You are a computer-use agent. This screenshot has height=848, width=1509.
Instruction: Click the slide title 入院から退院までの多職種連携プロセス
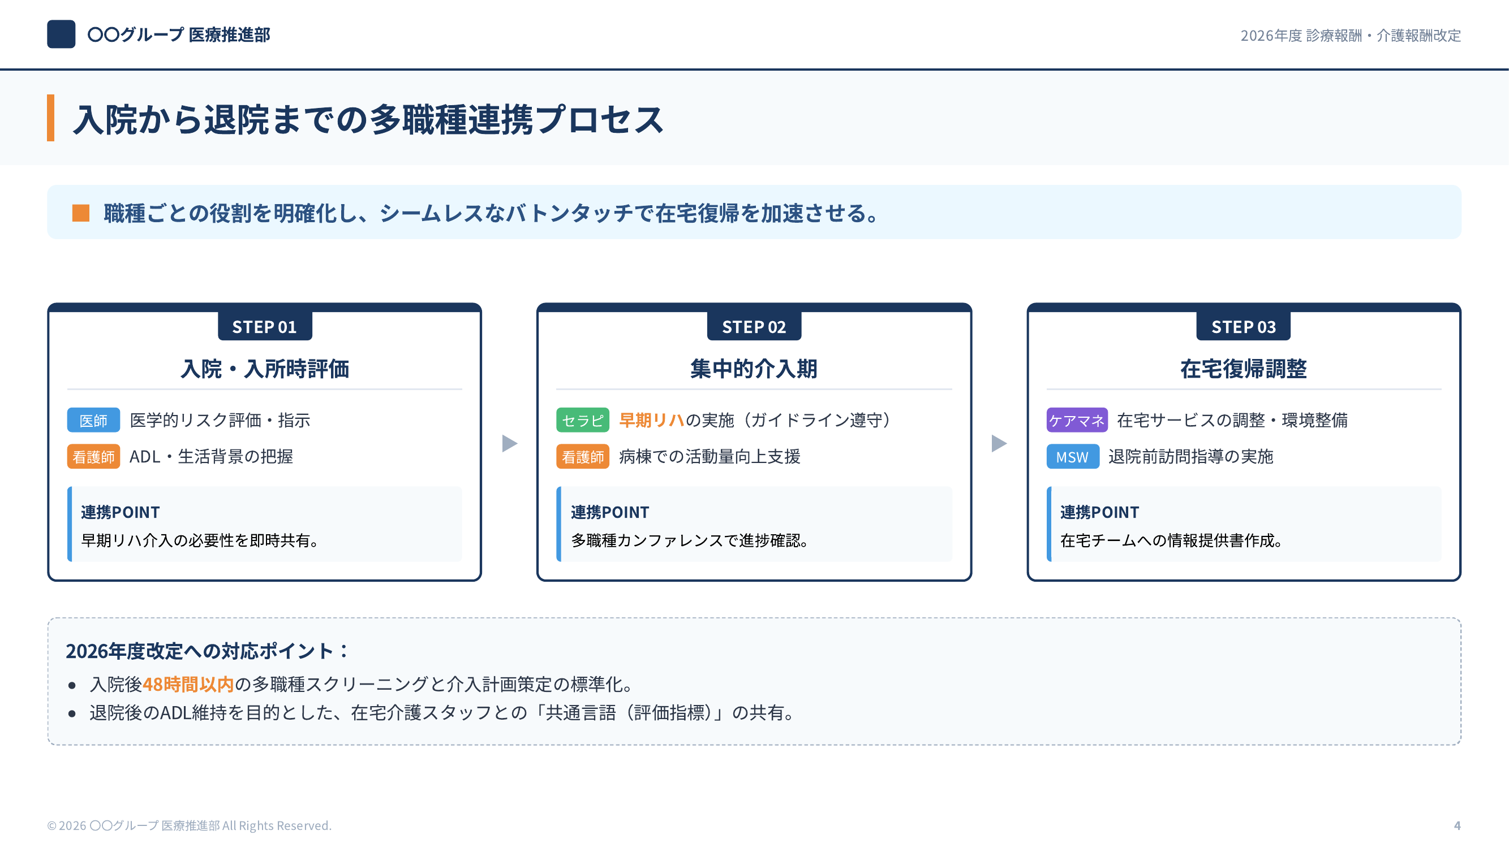(368, 119)
